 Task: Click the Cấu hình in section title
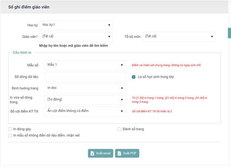(22, 53)
